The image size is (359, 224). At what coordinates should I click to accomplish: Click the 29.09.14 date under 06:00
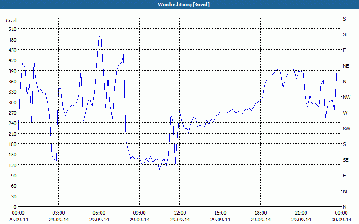(99, 220)
